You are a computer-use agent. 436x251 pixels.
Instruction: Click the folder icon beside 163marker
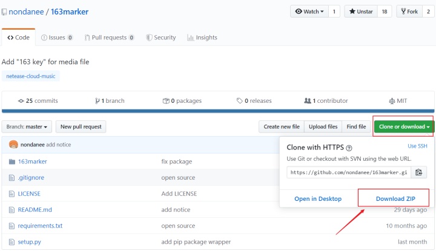[x=12, y=161]
